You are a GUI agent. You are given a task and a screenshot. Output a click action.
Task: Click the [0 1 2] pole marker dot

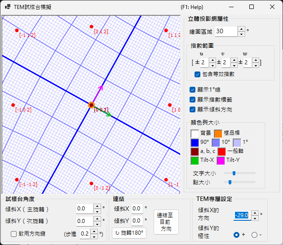[x=92, y=27]
